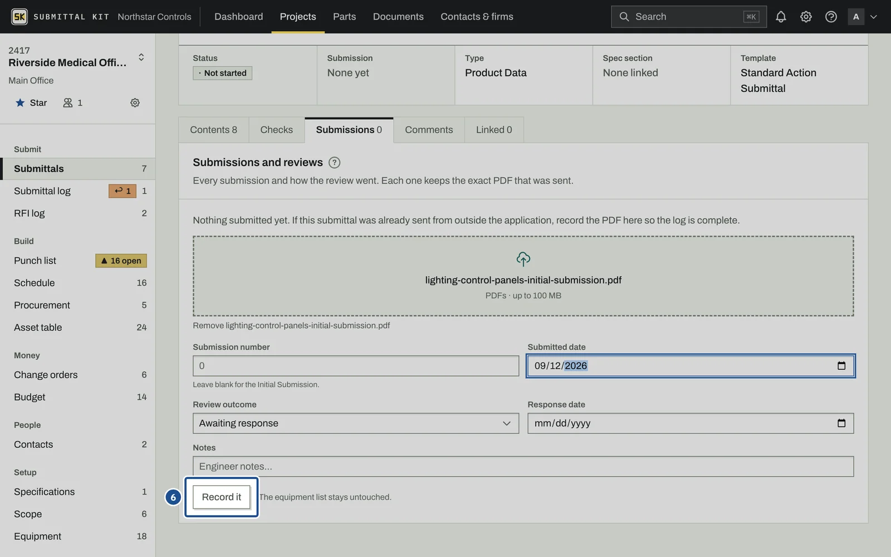Open Contacts & firms

477,17
